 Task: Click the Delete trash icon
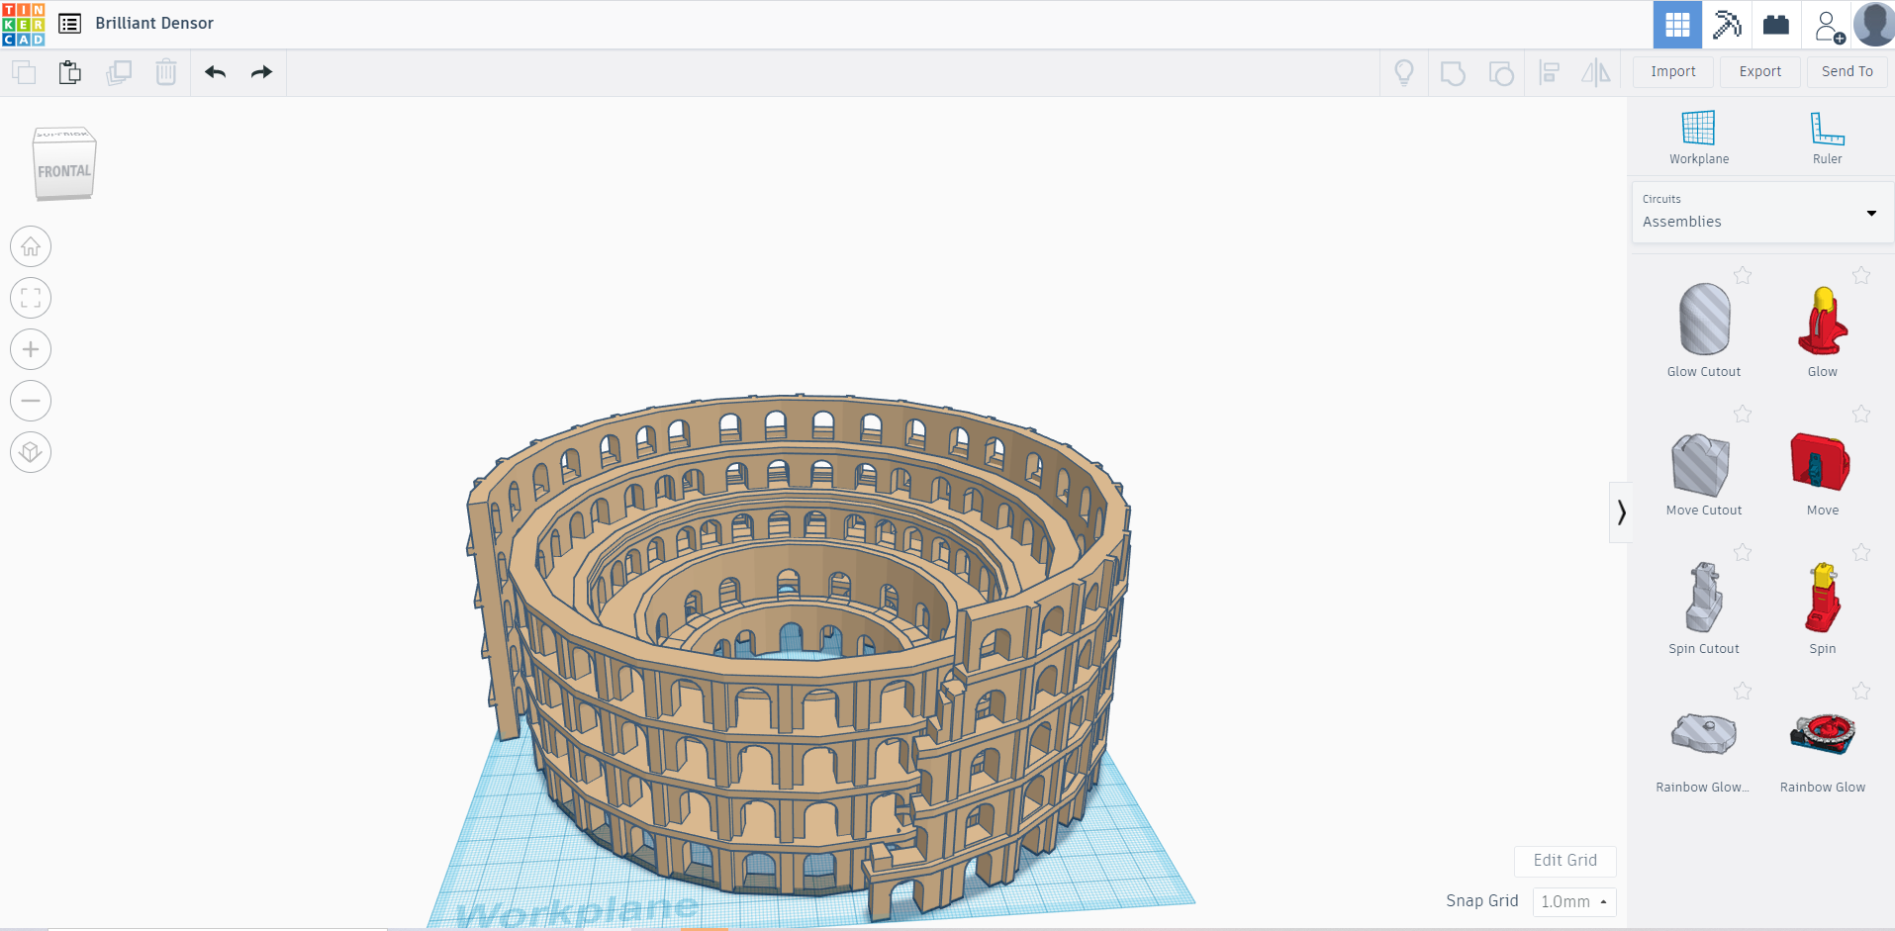[x=166, y=72]
